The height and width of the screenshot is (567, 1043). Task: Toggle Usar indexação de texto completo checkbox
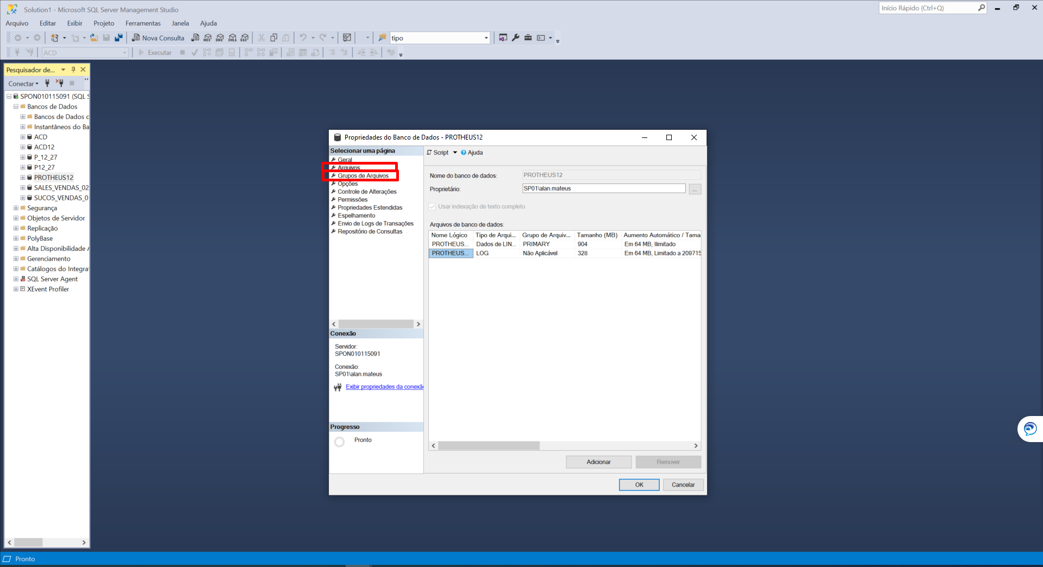(x=433, y=207)
